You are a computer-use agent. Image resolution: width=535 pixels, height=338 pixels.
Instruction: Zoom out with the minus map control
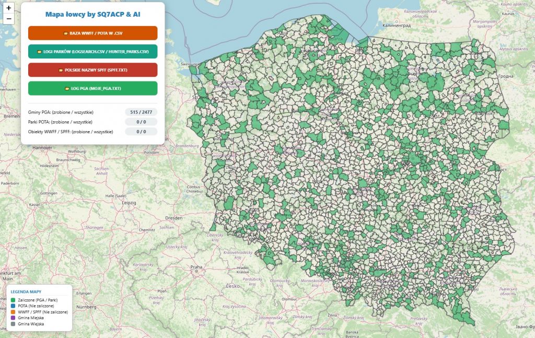pos(9,19)
